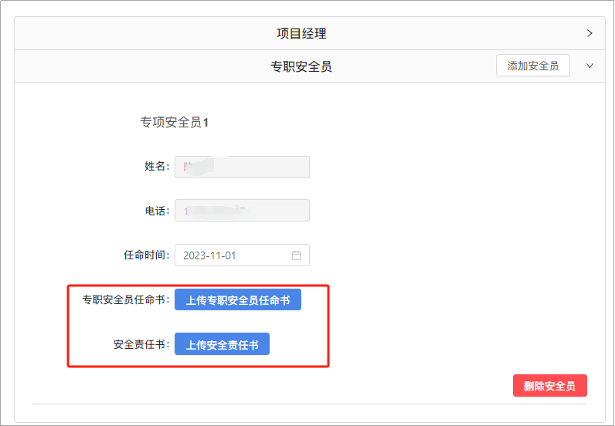Screen dimensions: 615x426
Task: Select the 专项安全员1 heading
Action: point(174,122)
